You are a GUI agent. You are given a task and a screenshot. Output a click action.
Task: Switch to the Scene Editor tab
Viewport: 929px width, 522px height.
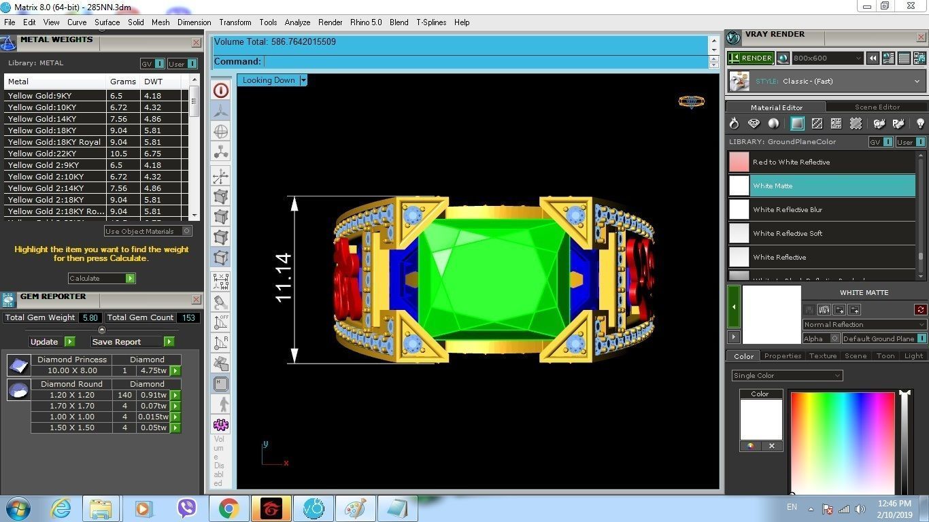(x=877, y=107)
